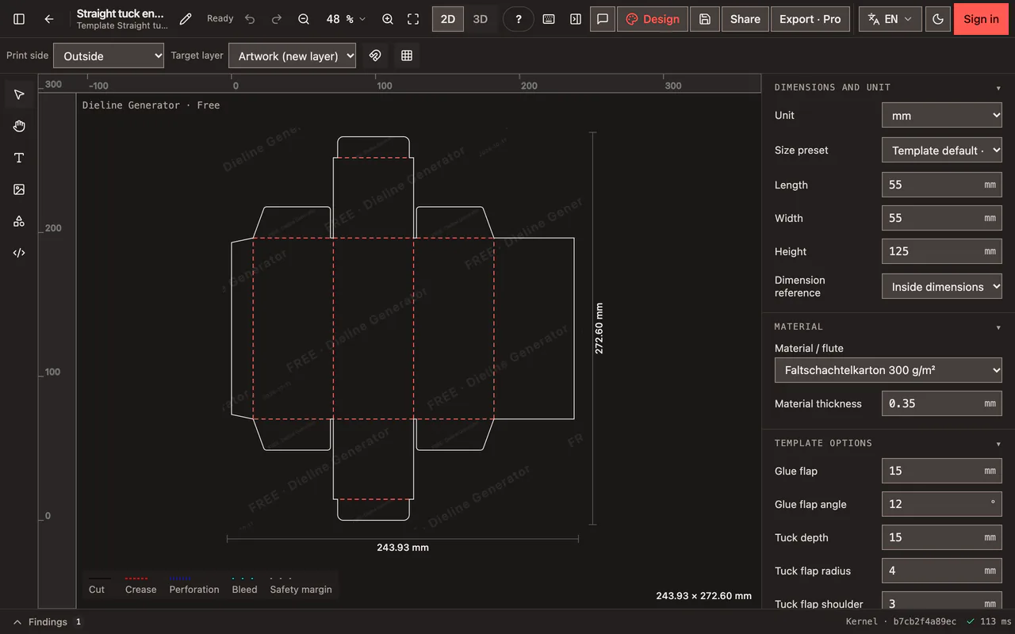The height and width of the screenshot is (634, 1015).
Task: Pick the Text tool
Action: click(19, 158)
